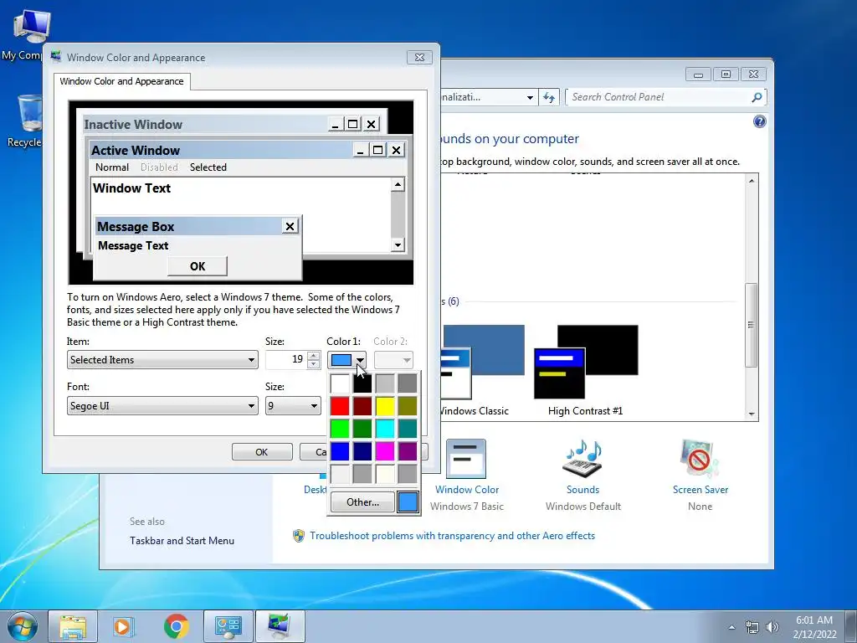Image resolution: width=857 pixels, height=643 pixels.
Task: Pick the magenta color swatch
Action: click(385, 451)
